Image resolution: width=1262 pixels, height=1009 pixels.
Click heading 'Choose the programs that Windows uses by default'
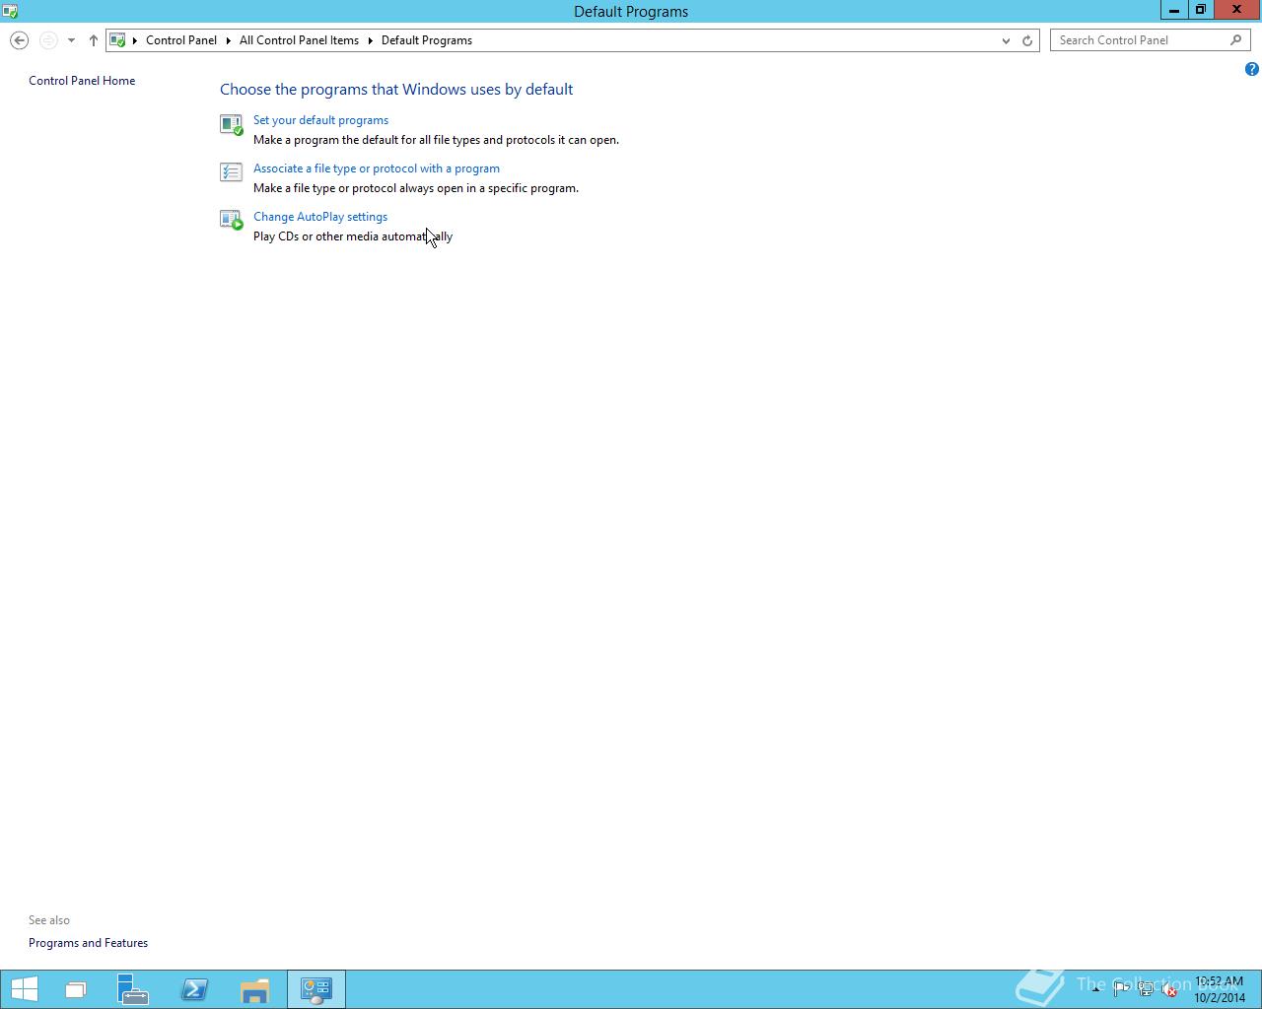pyautogui.click(x=396, y=90)
